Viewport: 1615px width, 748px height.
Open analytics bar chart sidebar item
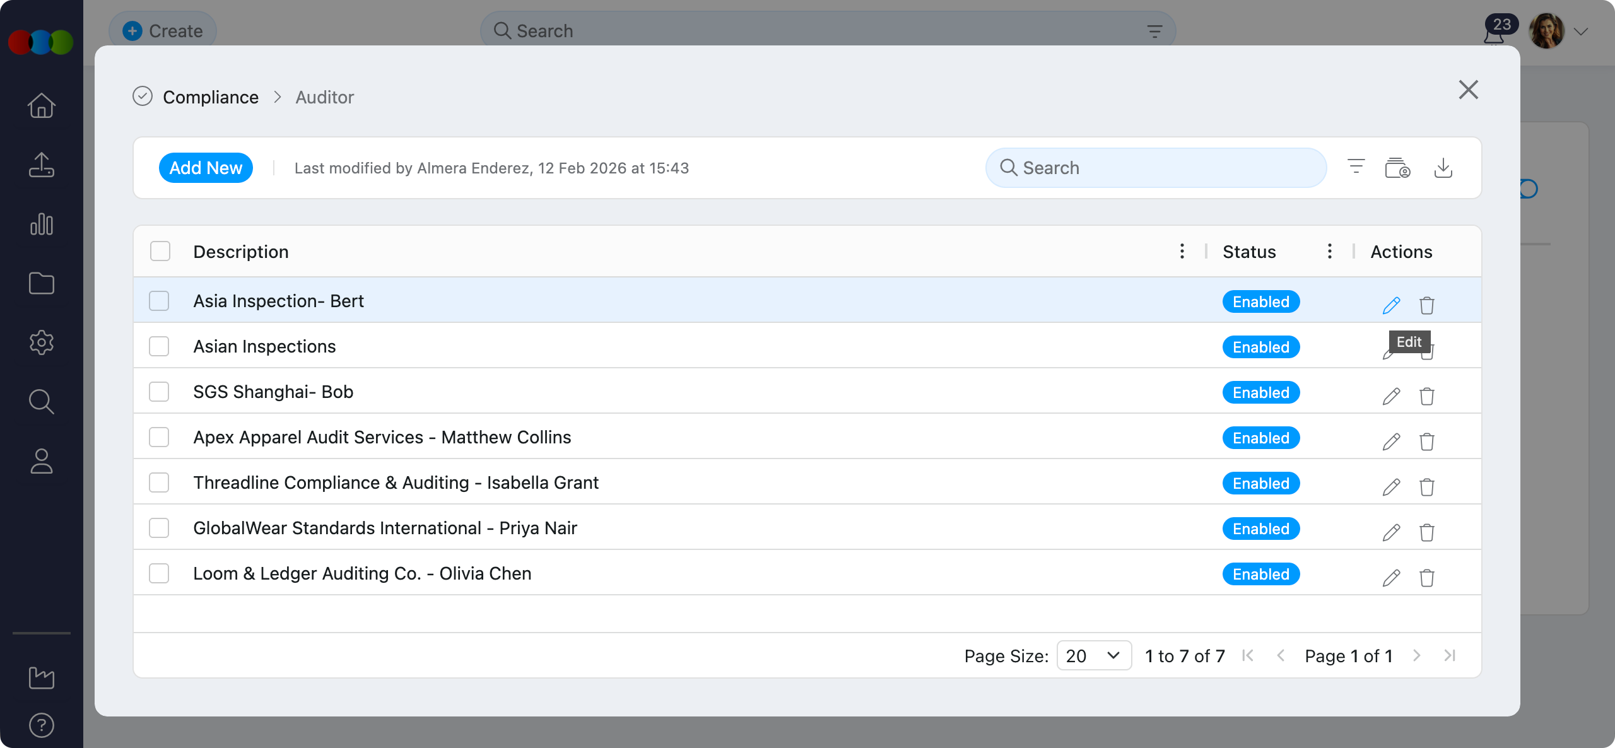(x=42, y=225)
